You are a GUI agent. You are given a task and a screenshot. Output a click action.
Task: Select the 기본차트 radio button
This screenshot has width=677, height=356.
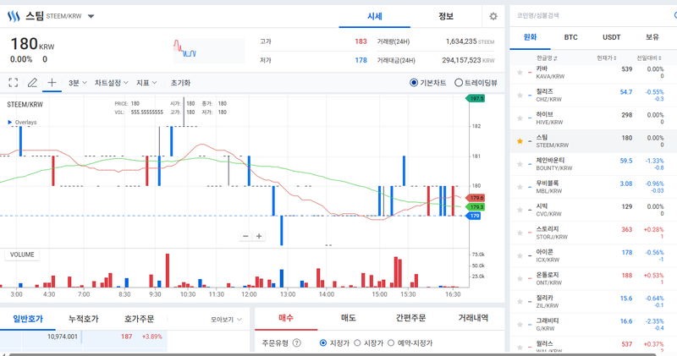(414, 82)
